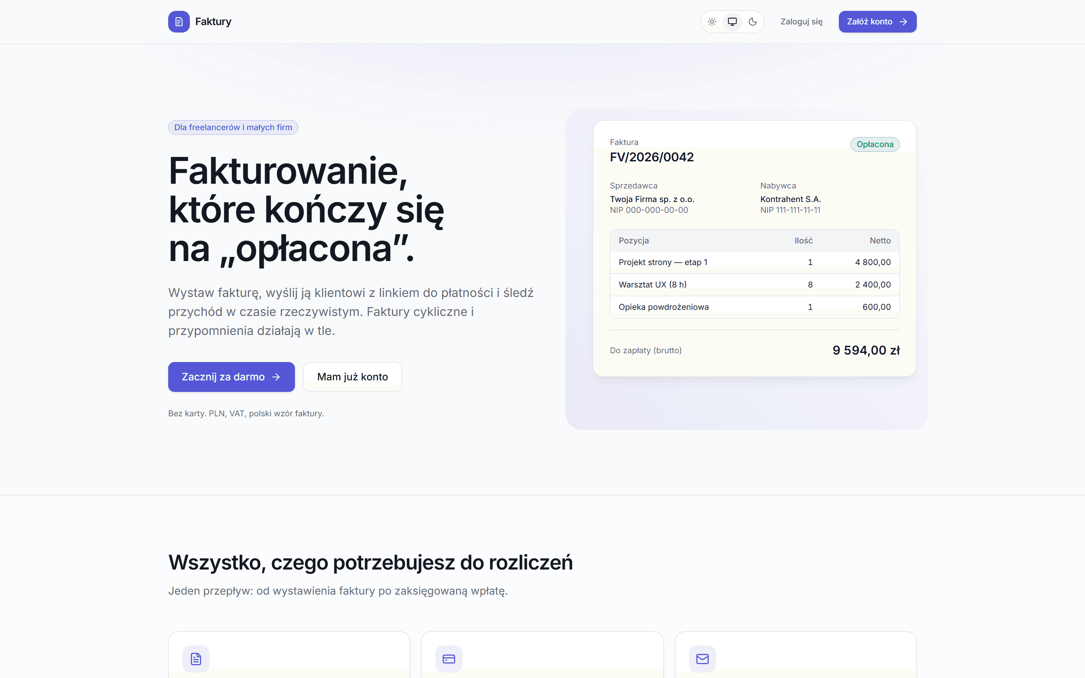Click 'Projekt strony — etap 1' row
Viewport: 1085px width, 678px height.
pos(754,262)
